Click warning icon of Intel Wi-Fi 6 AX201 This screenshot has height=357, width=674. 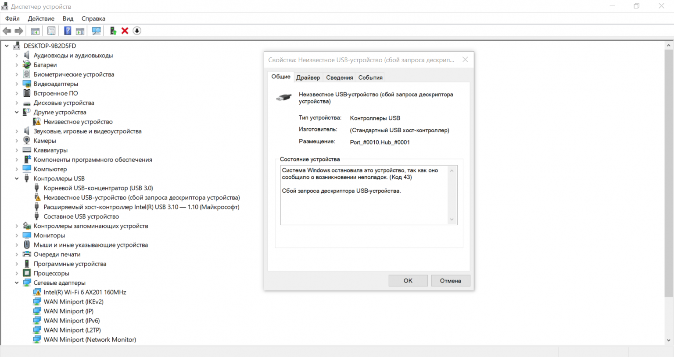(37, 292)
